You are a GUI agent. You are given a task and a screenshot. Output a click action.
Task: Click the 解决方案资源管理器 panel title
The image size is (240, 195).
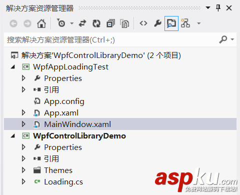[39, 8]
